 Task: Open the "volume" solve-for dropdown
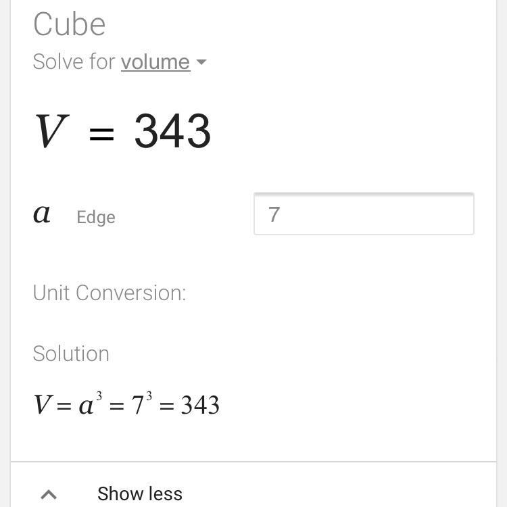pos(155,62)
